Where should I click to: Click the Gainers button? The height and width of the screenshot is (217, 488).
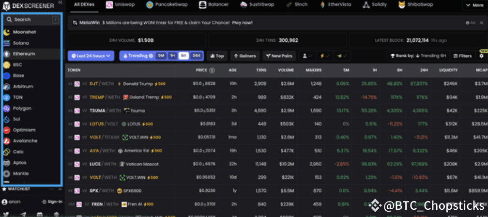[x=244, y=56]
